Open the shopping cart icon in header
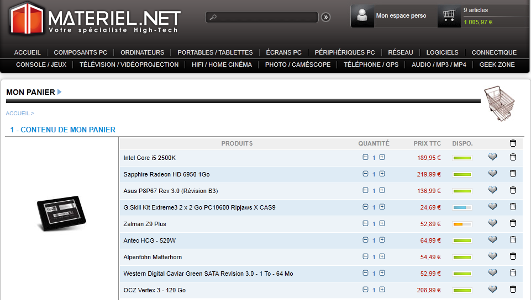This screenshot has width=531, height=300. point(449,15)
